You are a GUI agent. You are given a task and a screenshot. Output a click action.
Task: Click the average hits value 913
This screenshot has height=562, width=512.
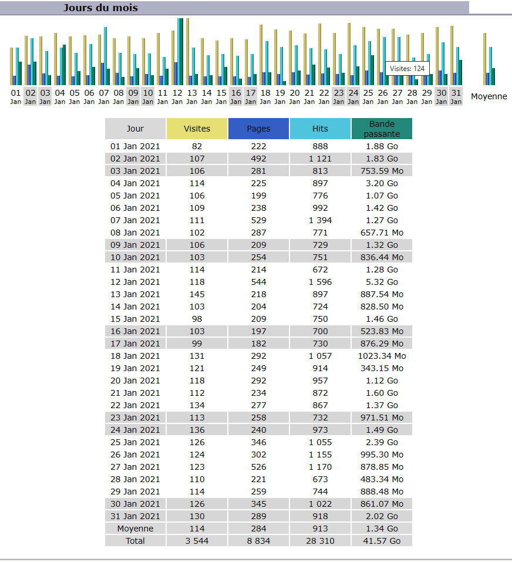coord(320,529)
